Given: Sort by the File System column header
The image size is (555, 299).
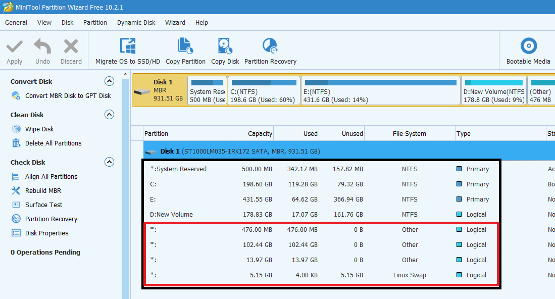Looking at the screenshot, I should 410,133.
